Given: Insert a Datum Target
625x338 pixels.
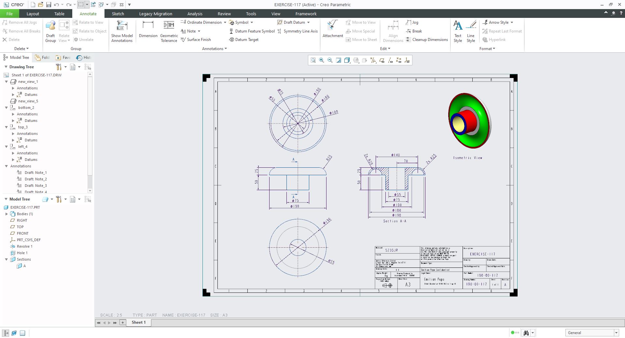Looking at the screenshot, I should click(244, 40).
